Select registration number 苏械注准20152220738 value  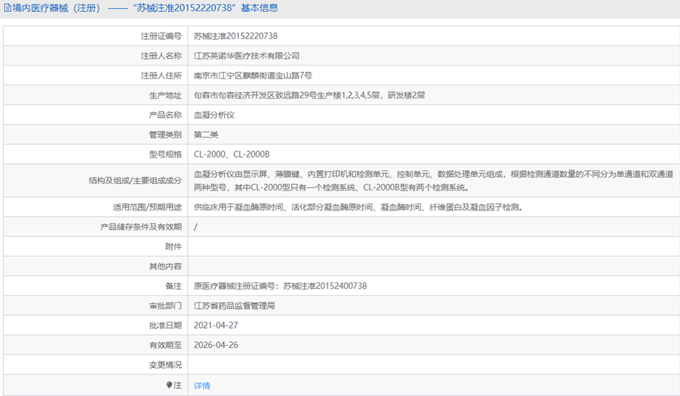[235, 36]
